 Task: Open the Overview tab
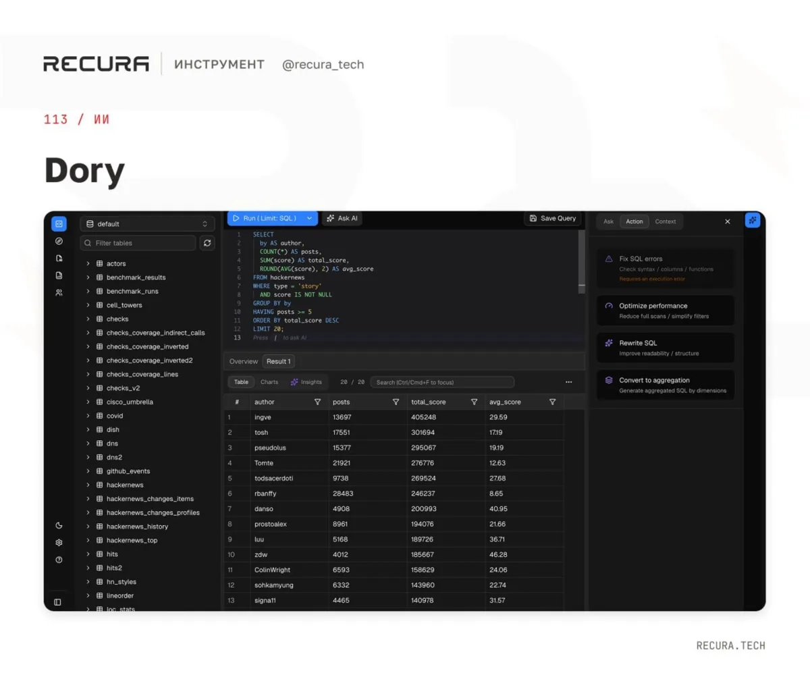[244, 362]
